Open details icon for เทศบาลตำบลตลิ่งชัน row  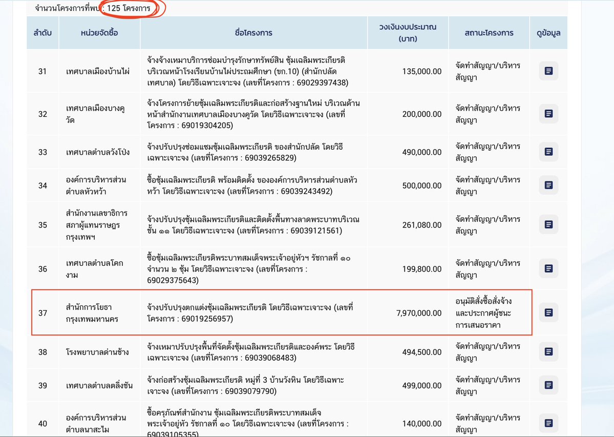(x=548, y=385)
